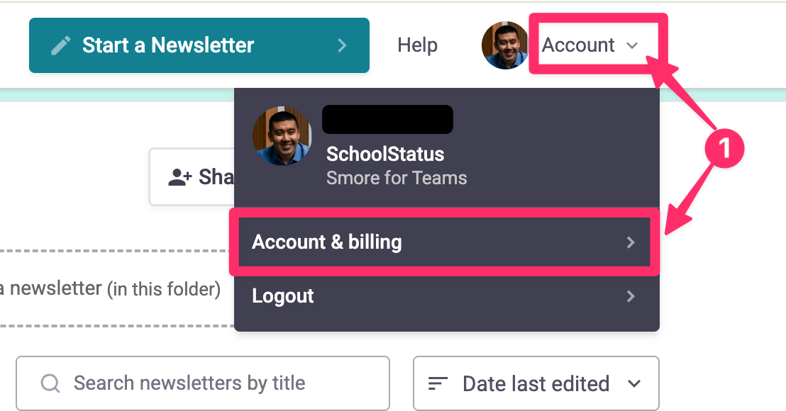Expand the Account dropdown menu
The image size is (786, 411).
tap(579, 45)
